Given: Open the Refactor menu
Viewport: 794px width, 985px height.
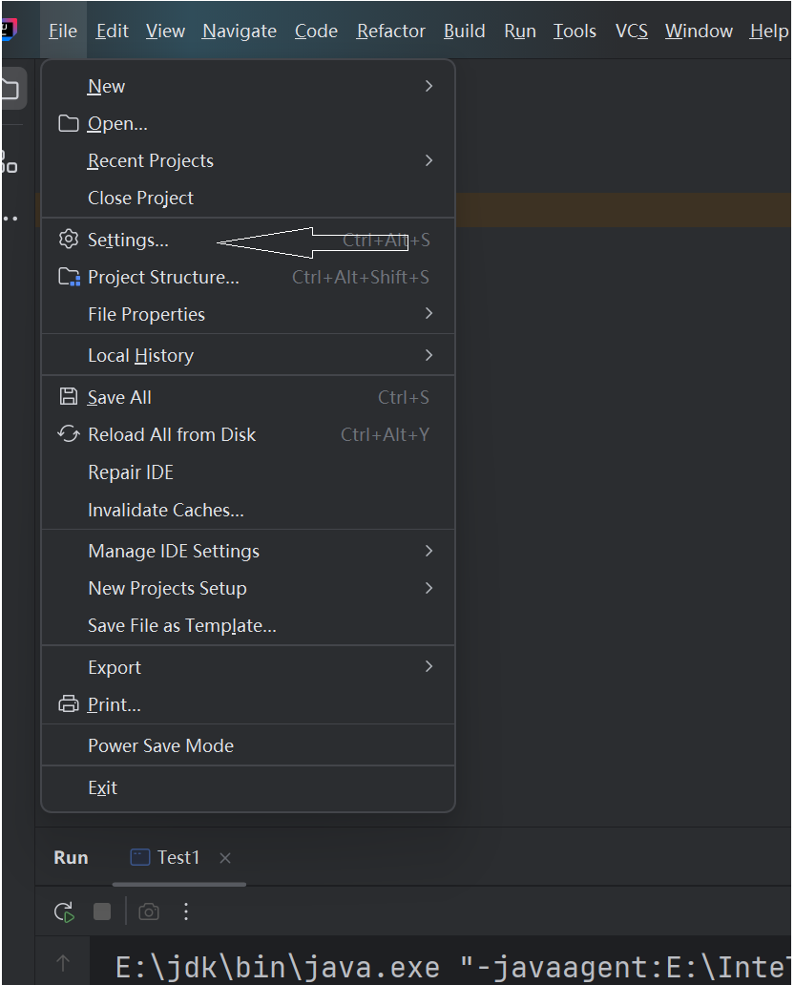Looking at the screenshot, I should click(390, 31).
